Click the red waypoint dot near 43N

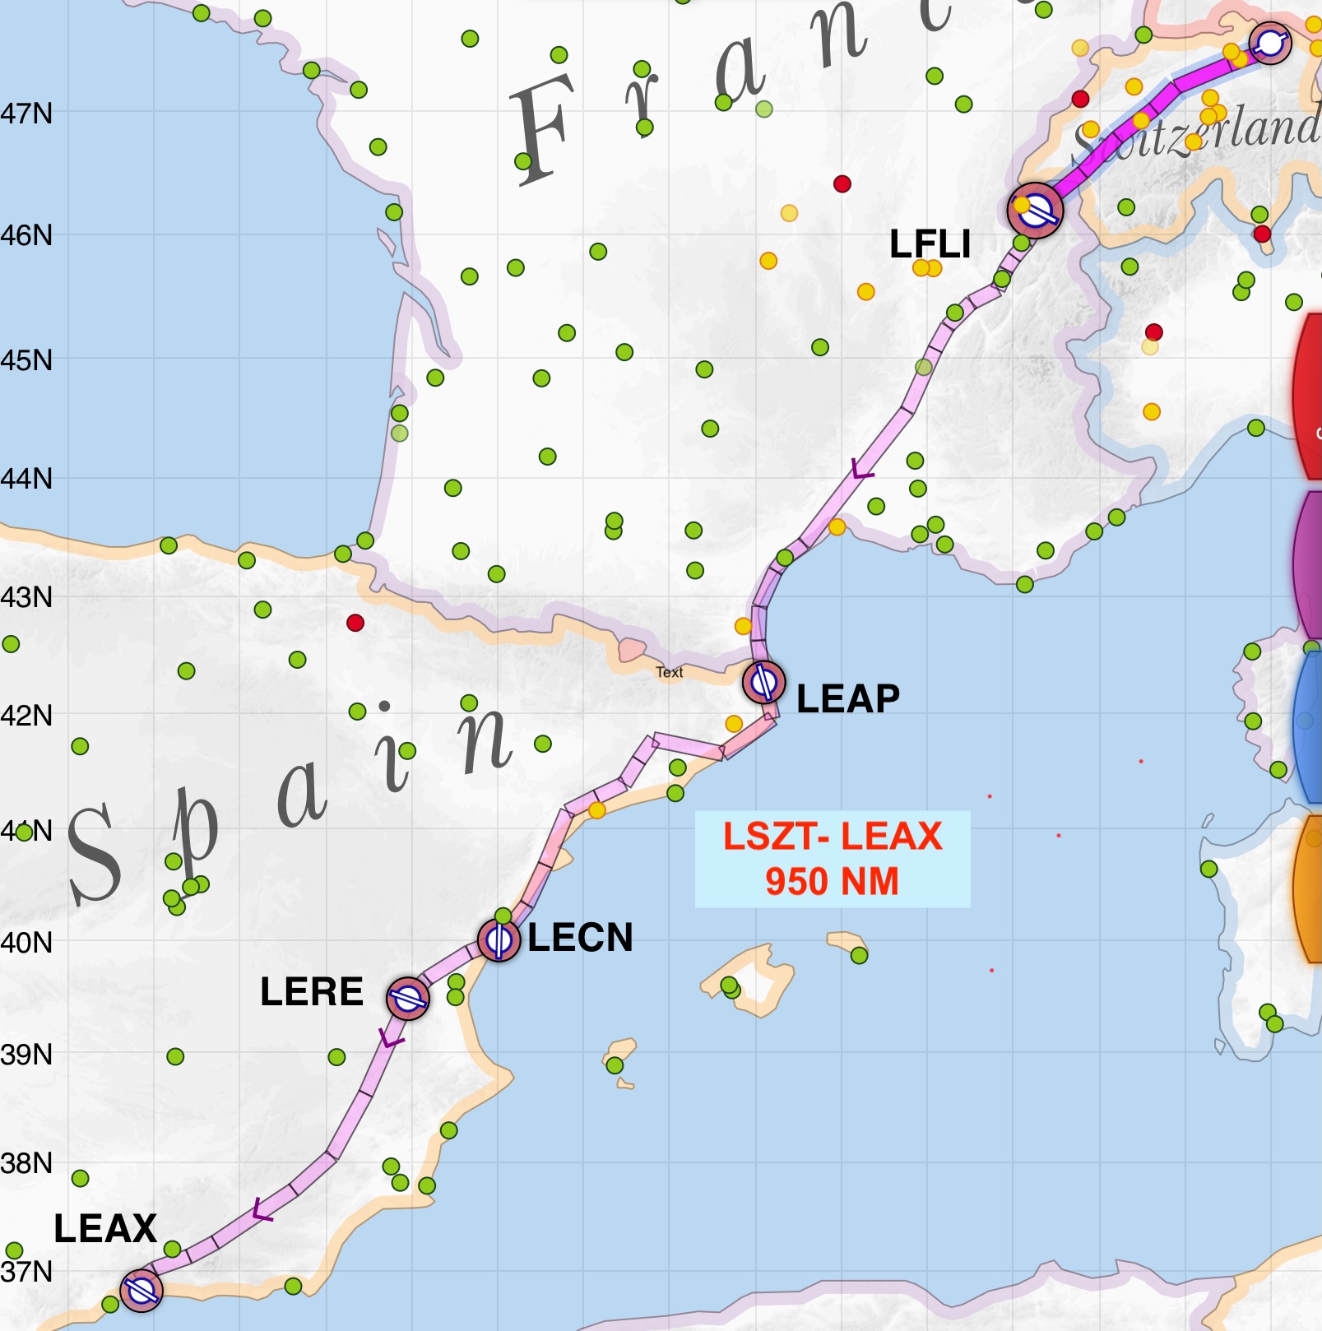click(x=355, y=623)
